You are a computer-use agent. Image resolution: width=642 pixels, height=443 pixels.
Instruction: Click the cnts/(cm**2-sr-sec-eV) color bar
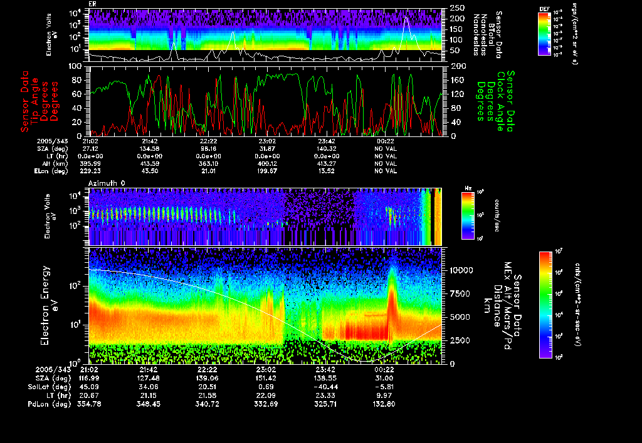545,305
